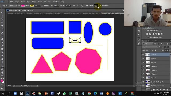Hide the Polygon 2 layer
The height and width of the screenshot is (96, 171).
tap(143, 70)
